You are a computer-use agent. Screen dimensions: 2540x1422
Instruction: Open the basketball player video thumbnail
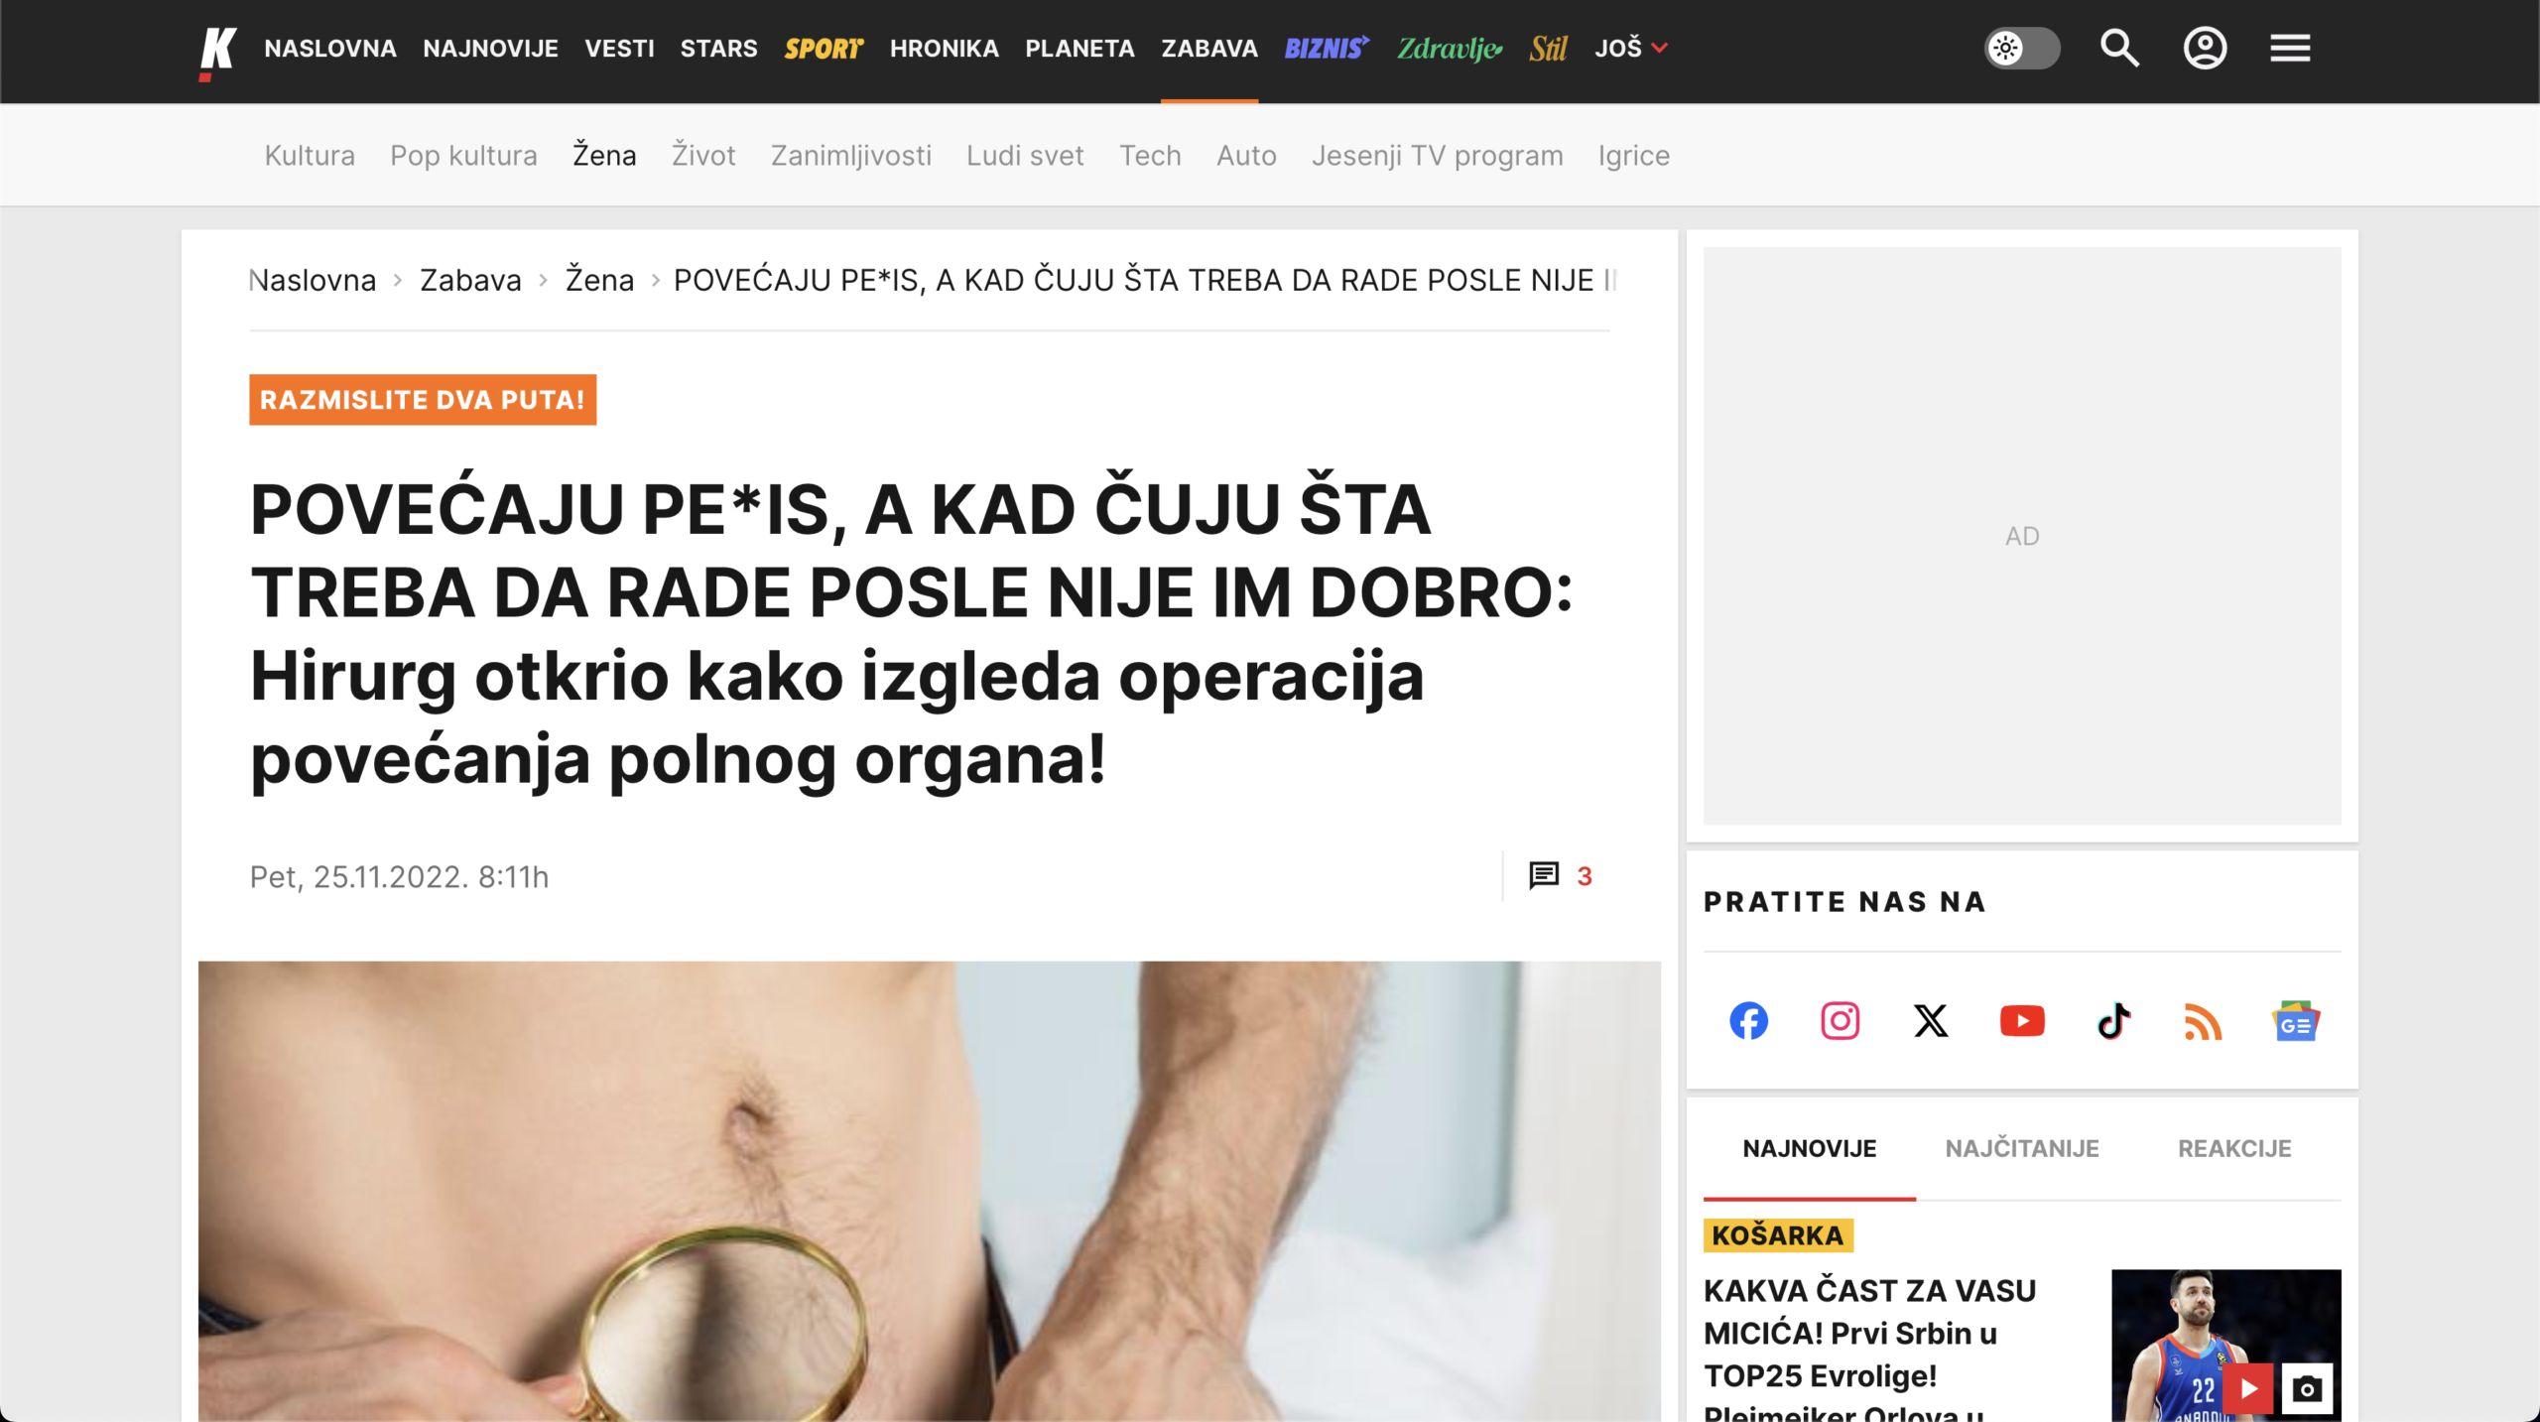coord(2225,1345)
